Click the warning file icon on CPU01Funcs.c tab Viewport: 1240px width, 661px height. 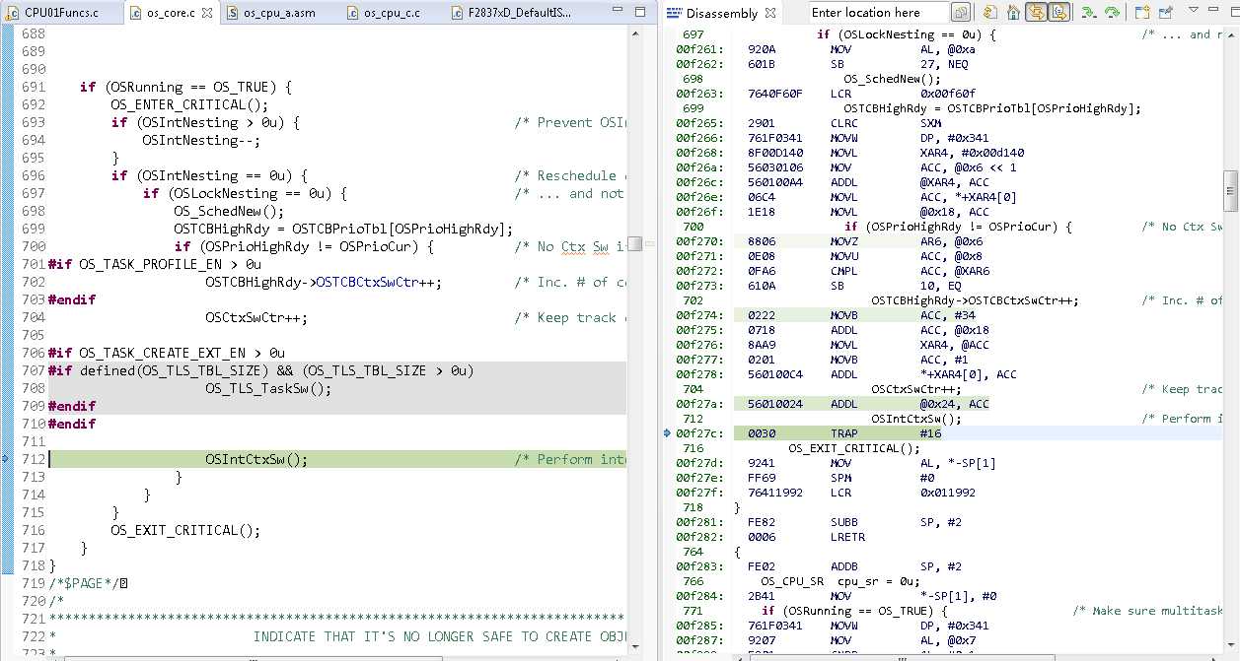point(13,14)
